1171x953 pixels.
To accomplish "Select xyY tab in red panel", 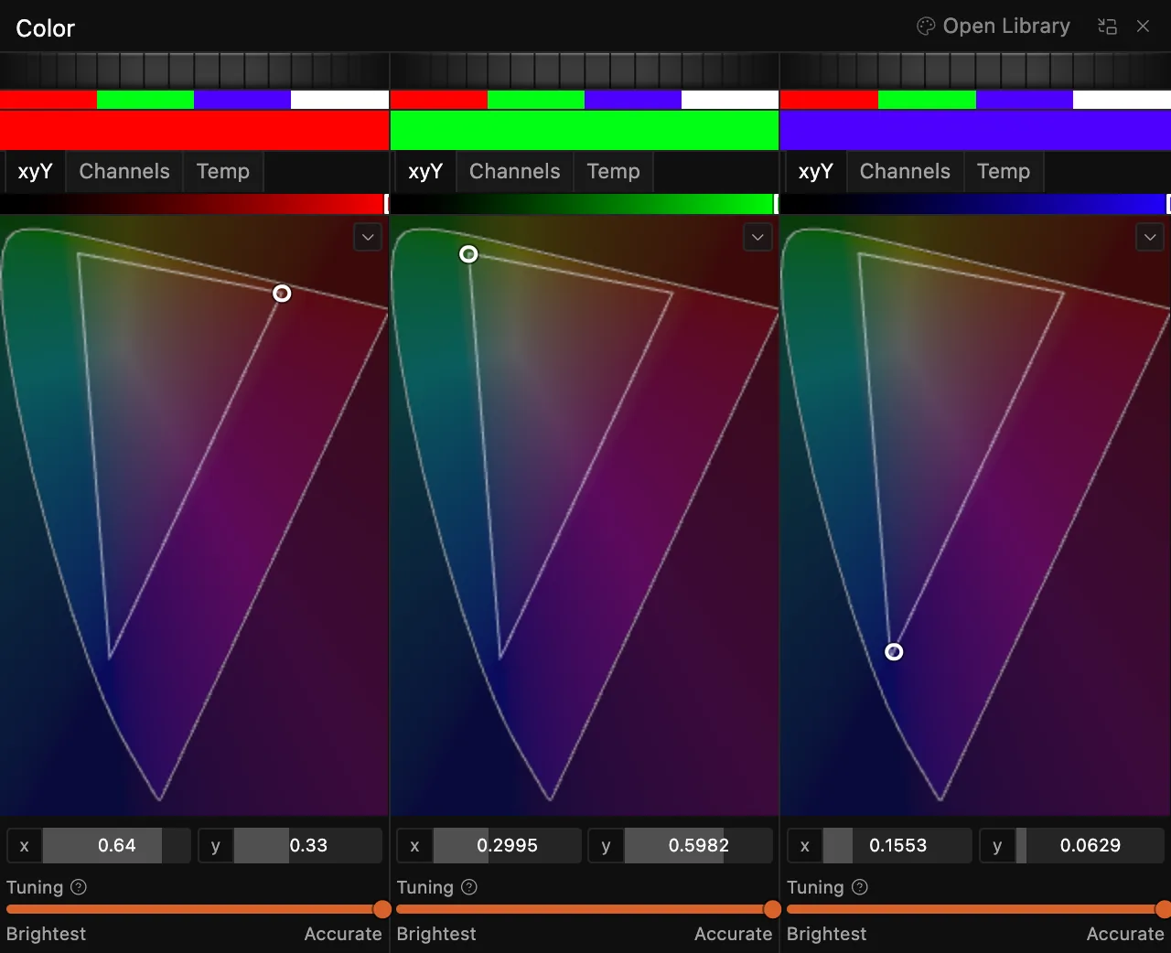I will coord(36,172).
